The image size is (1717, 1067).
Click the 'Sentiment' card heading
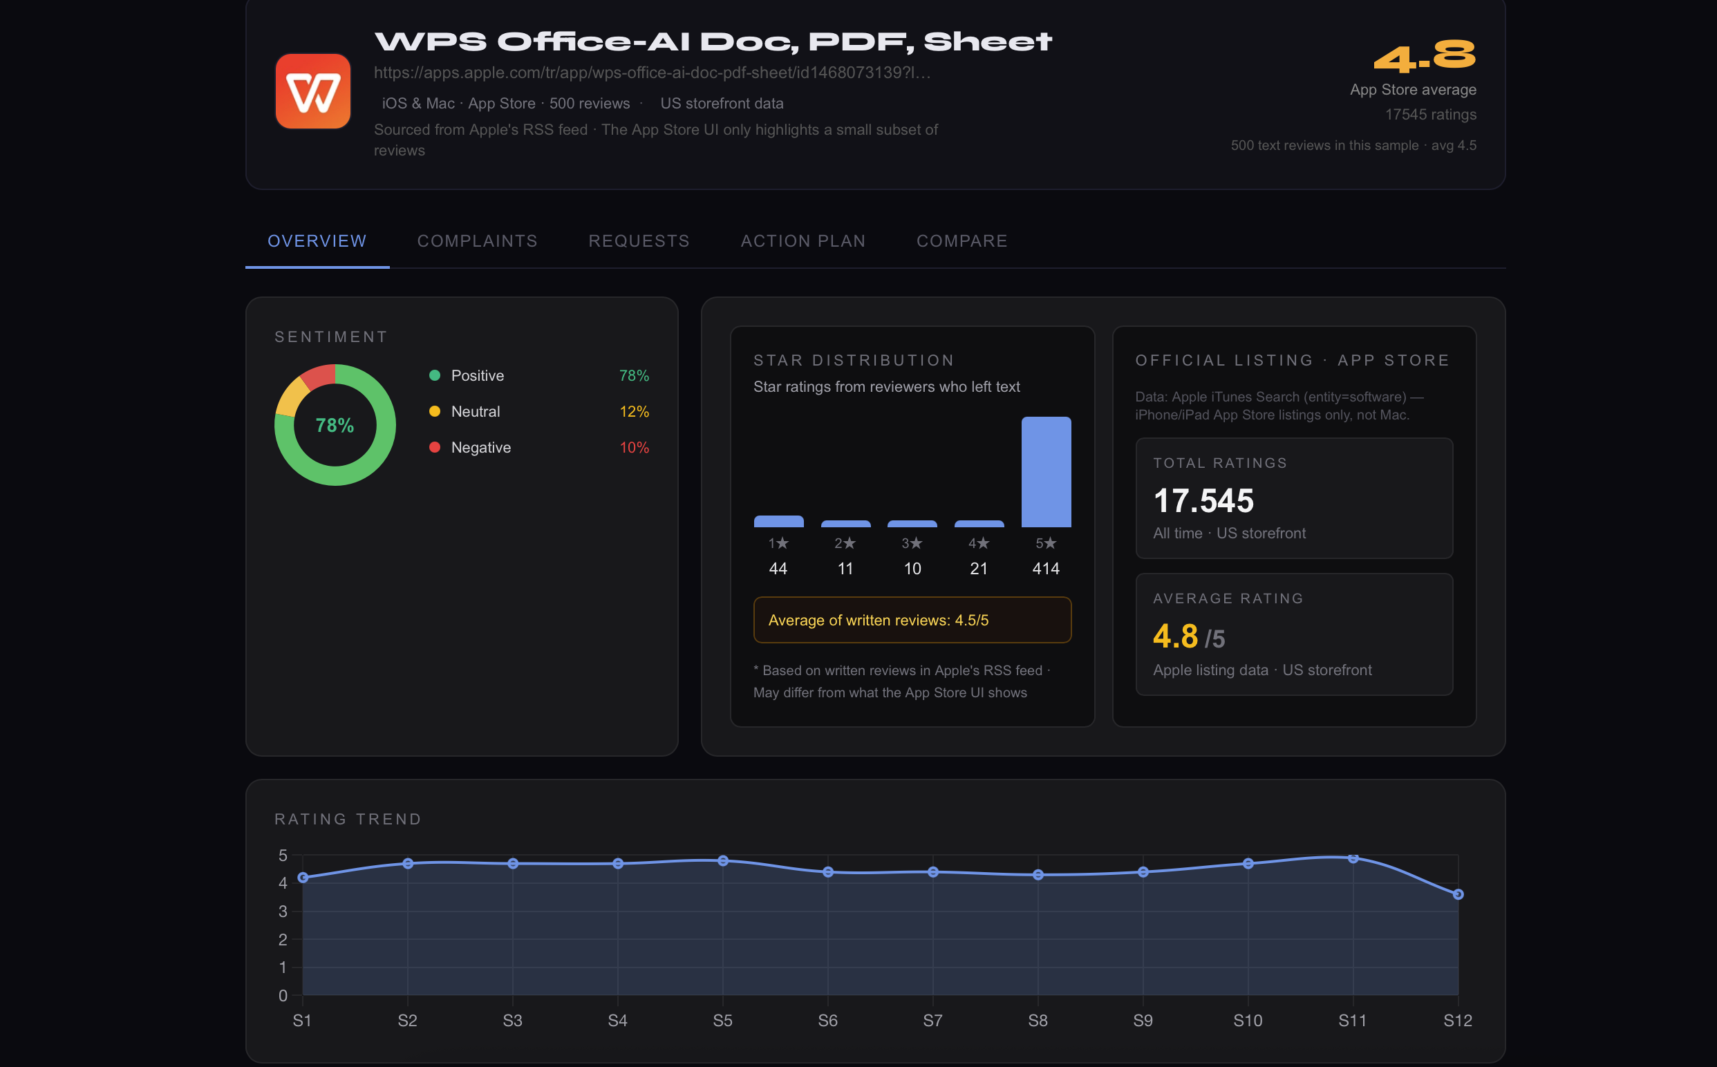click(331, 337)
